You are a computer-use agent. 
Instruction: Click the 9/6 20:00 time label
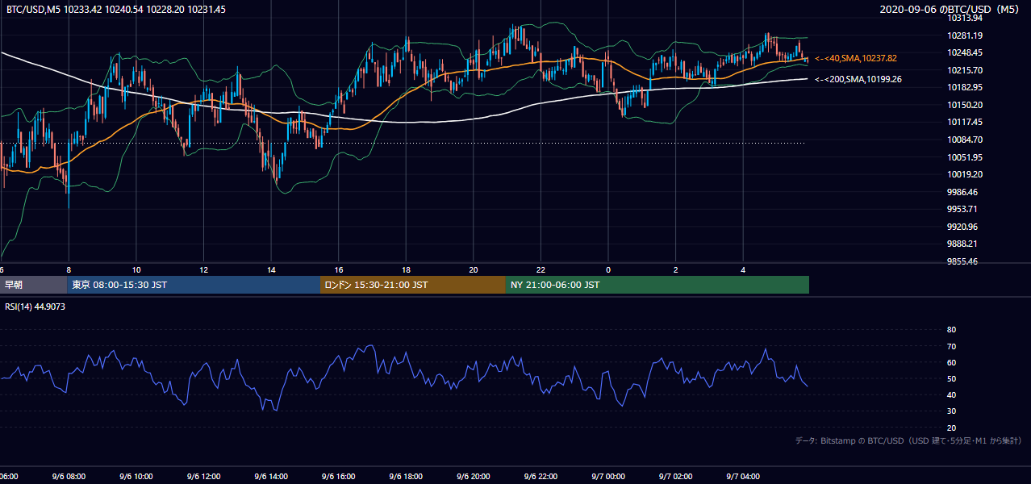point(474,477)
